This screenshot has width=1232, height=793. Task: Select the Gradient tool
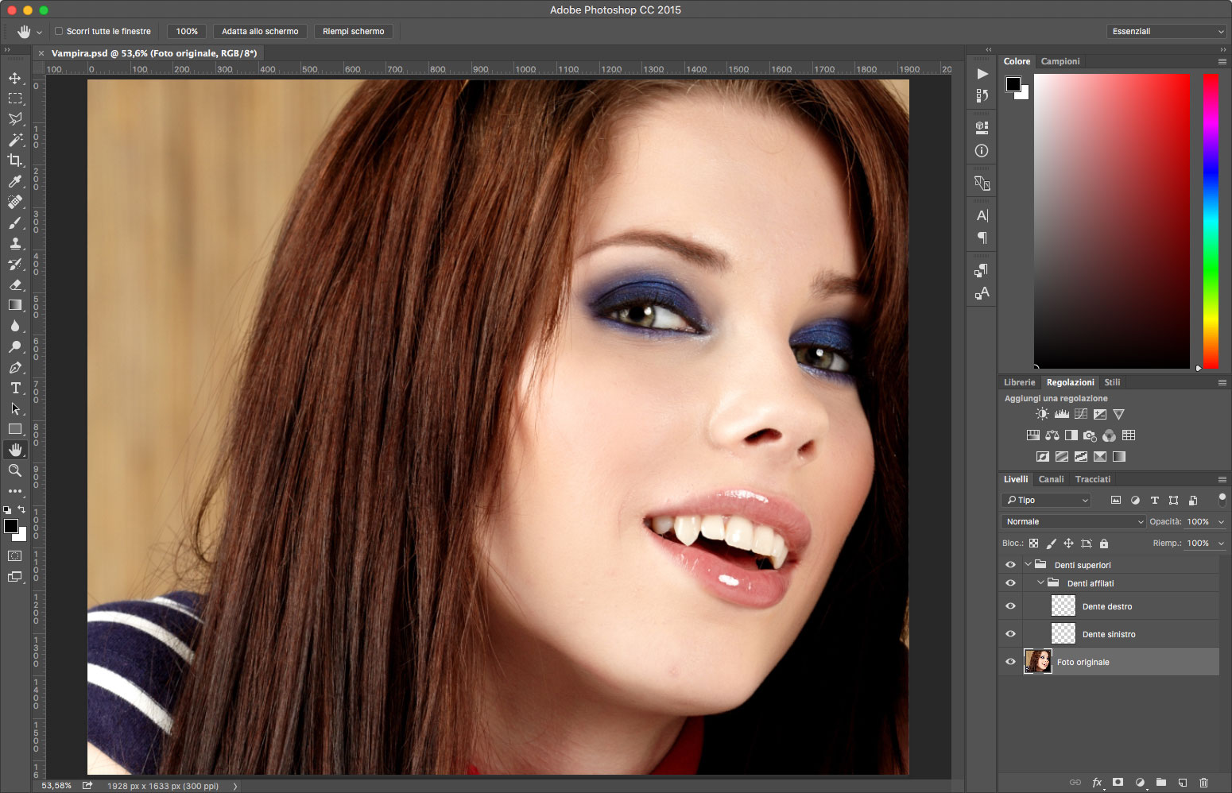[x=15, y=305]
